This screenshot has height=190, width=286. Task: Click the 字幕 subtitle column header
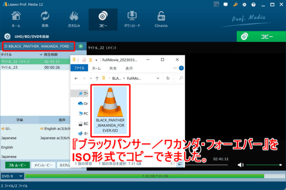point(20,120)
